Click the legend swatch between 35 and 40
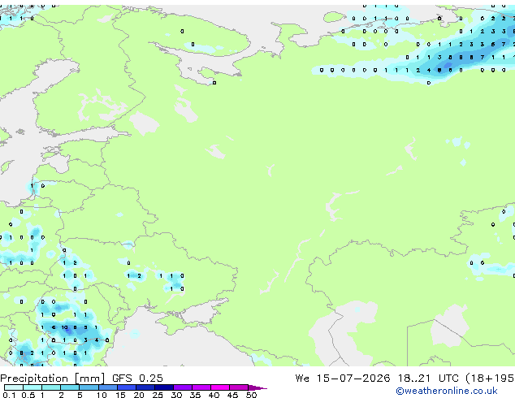 (x=201, y=387)
